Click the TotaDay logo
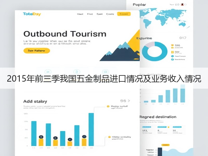The height and width of the screenshot is (156, 208). [32, 14]
